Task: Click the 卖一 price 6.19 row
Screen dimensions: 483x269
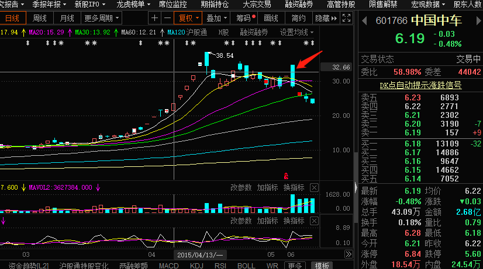Action: (421, 132)
